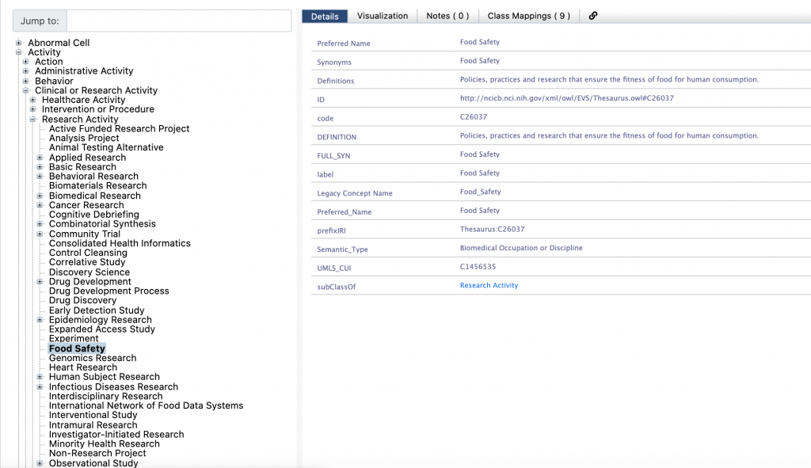Viewport: 811px width, 468px height.
Task: Expand the Combinatorial Synthesis node
Action: pyautogui.click(x=40, y=224)
